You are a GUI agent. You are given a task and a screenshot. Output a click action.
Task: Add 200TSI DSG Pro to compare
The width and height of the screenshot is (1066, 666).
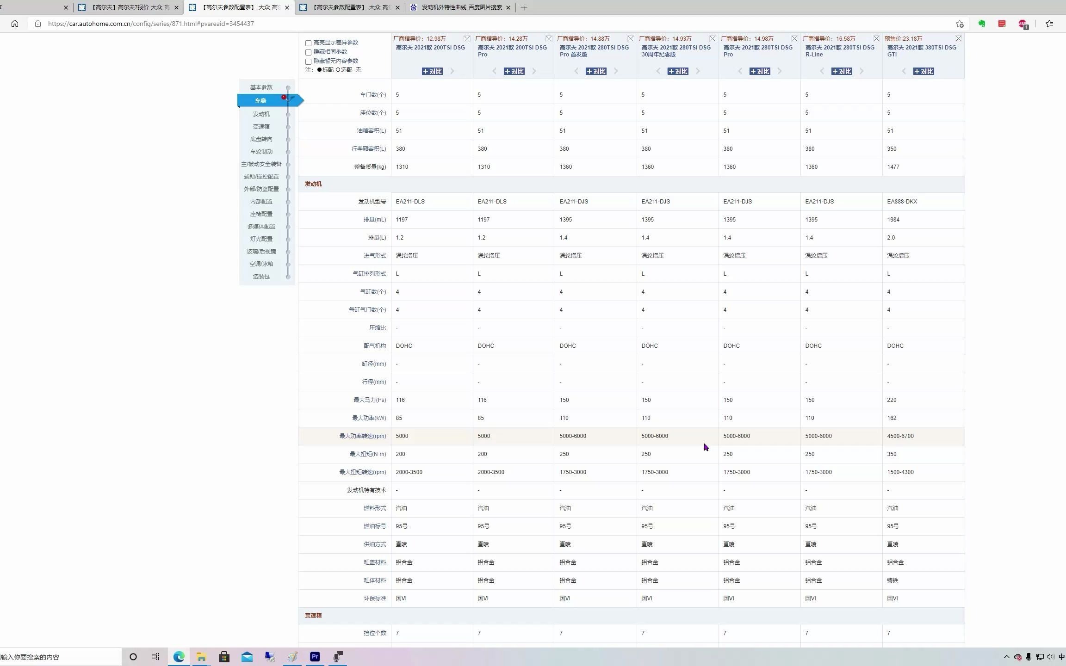coord(514,71)
